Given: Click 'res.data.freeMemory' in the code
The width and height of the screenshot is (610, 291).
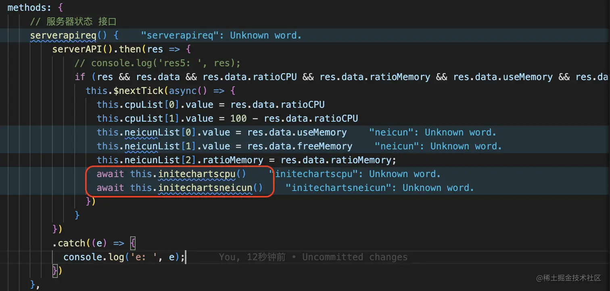Looking at the screenshot, I should click(300, 146).
